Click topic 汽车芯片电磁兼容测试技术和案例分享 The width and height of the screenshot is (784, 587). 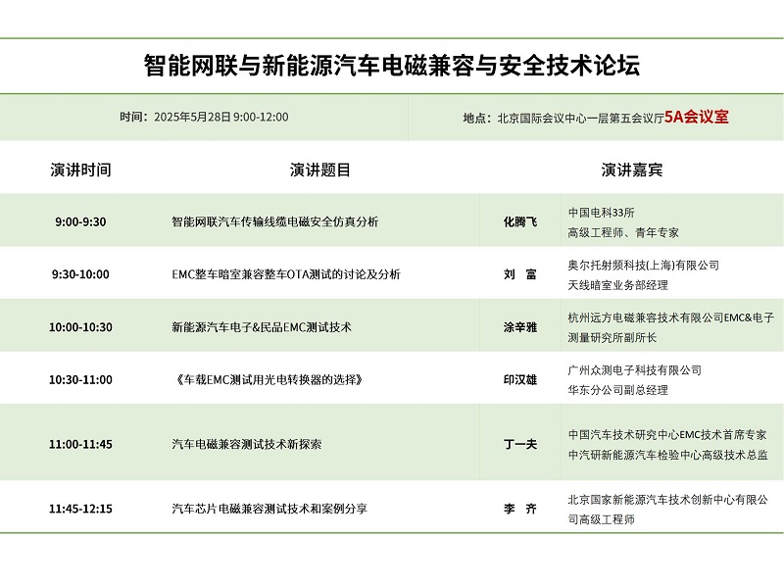click(269, 509)
